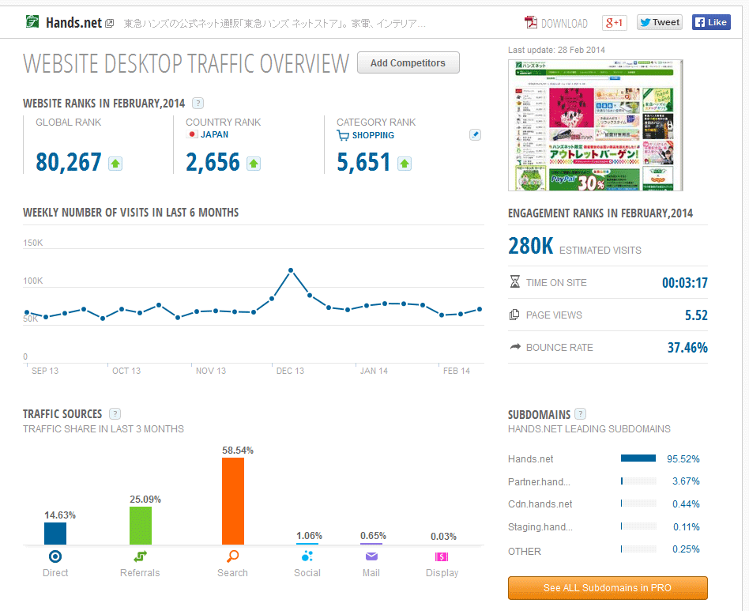
Task: Open help icon beside Website Ranks heading
Action: click(198, 104)
